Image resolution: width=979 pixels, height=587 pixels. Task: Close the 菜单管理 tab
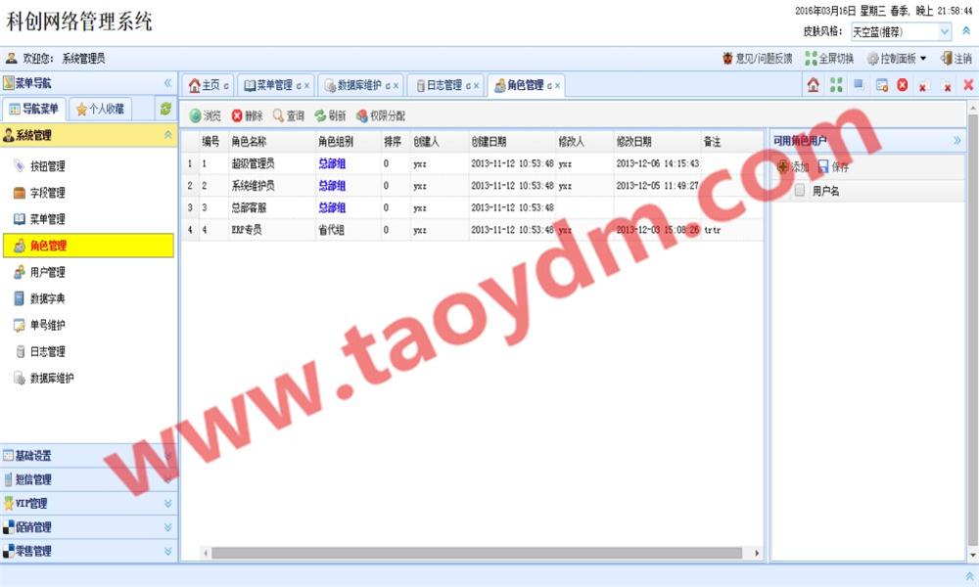306,86
